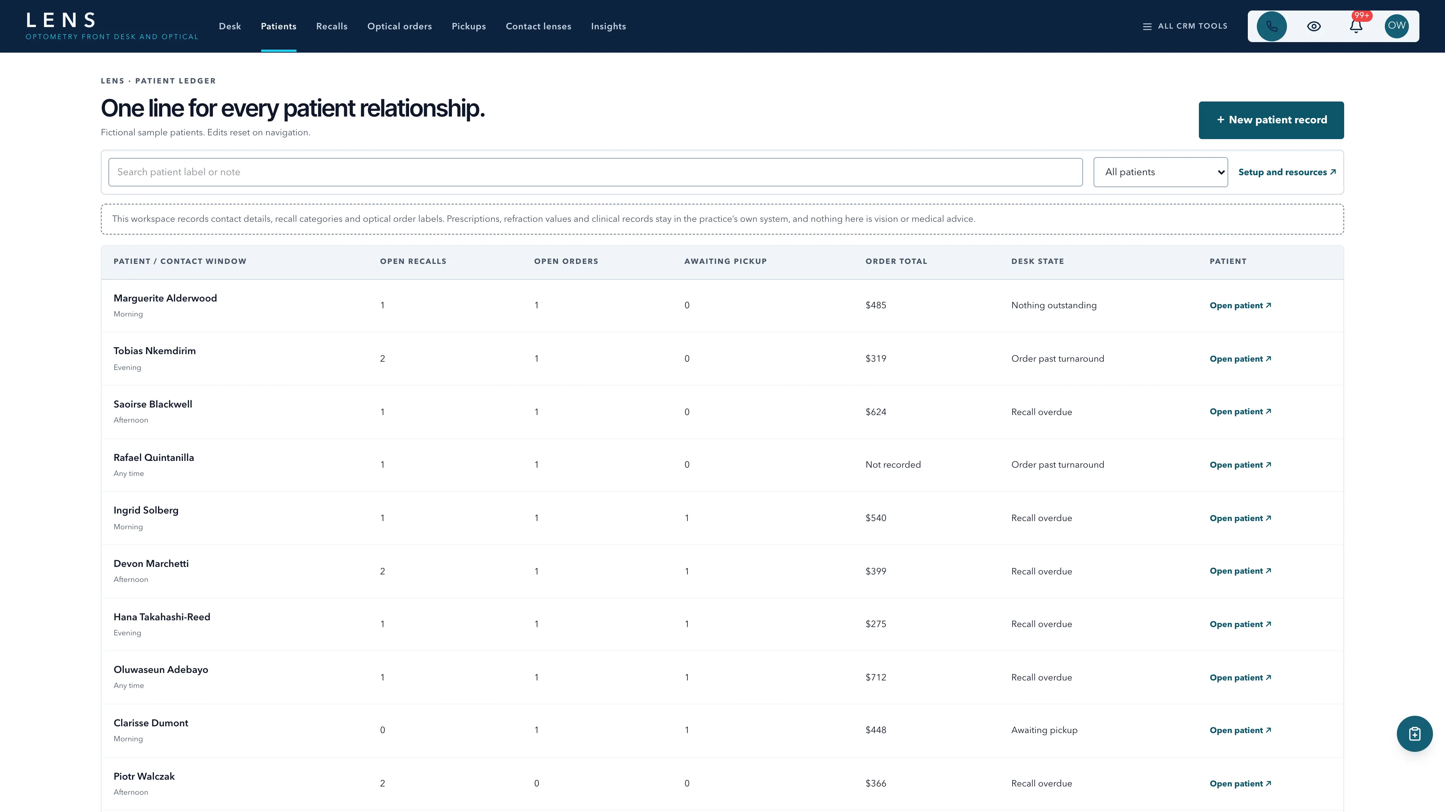Click the Awaiting pickup desk state

click(1044, 730)
